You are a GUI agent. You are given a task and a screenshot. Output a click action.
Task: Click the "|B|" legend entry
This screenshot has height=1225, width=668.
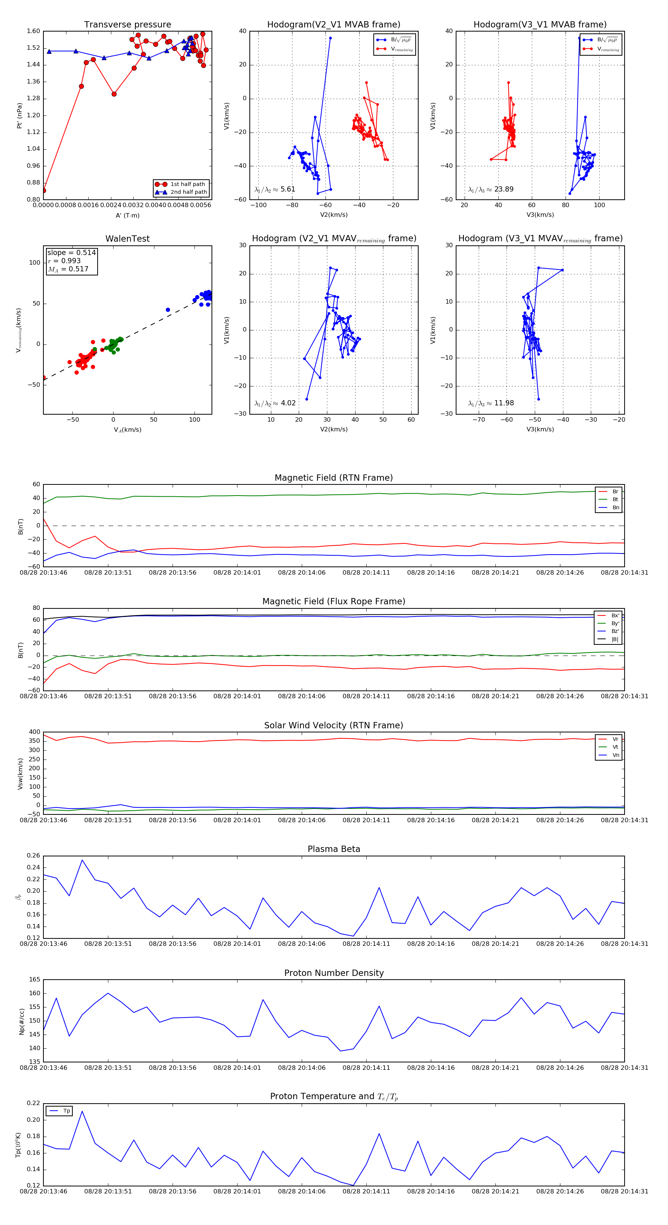[609, 640]
